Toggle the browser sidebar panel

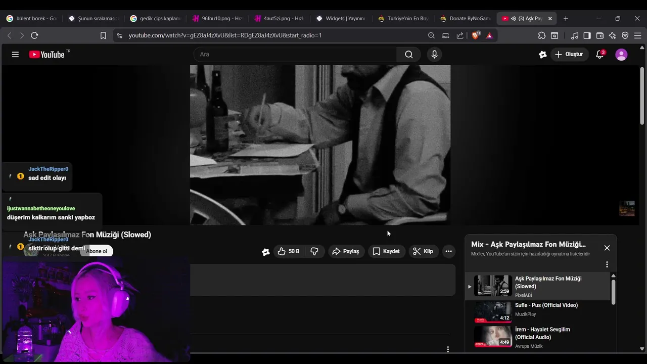tap(587, 35)
